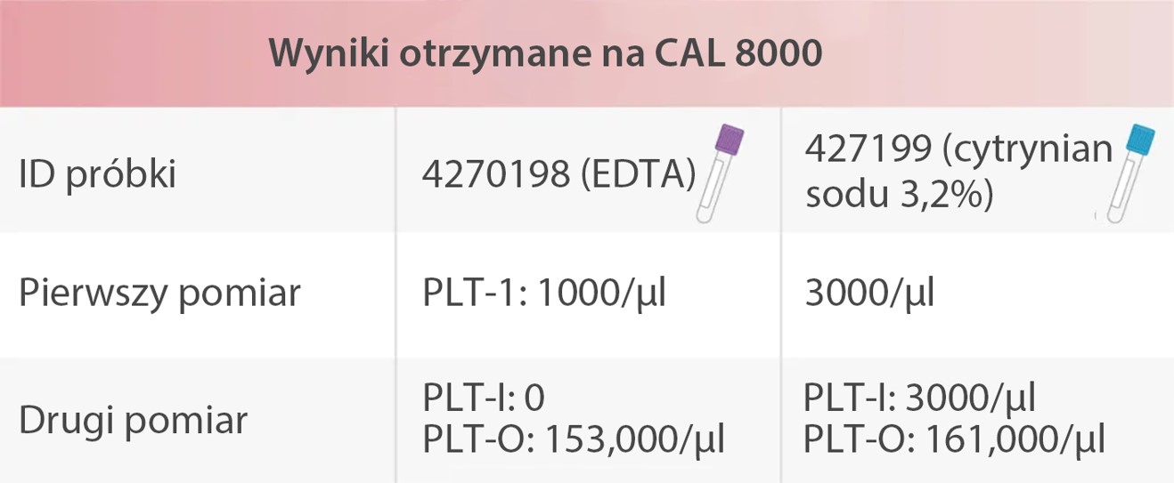The width and height of the screenshot is (1174, 483).
Task: Select the 'PLT-O: 161,000/µl' result
Action: tap(955, 439)
